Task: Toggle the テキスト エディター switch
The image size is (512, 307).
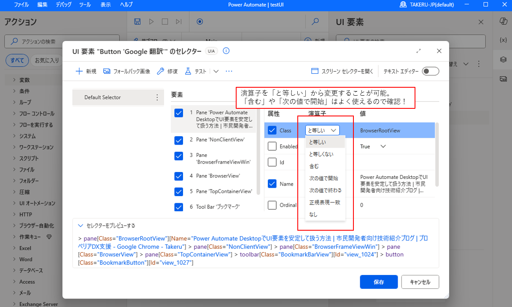Action: tap(430, 72)
